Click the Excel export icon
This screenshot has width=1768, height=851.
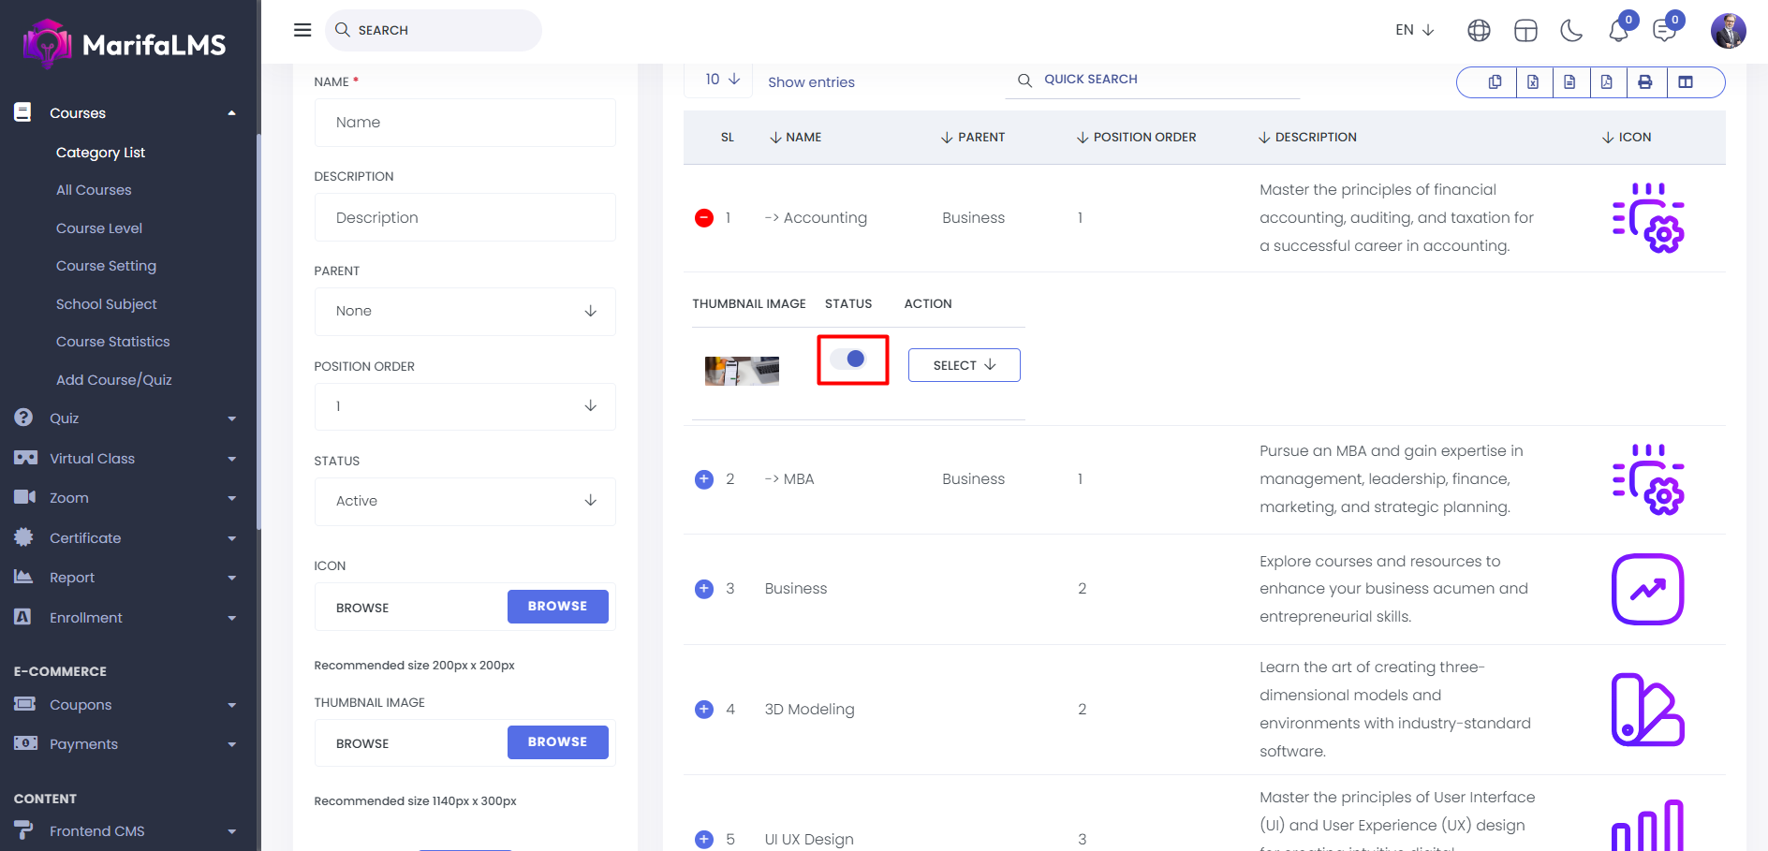point(1533,82)
